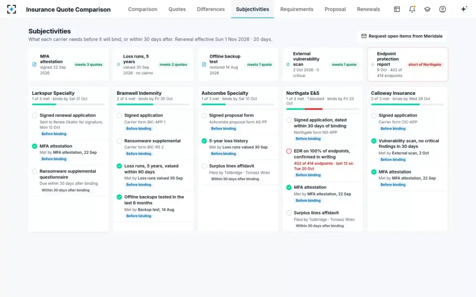Viewport: 476px width, 297px height.
Task: Toggle Bramwell Signed application status circle
Action: tap(119, 116)
